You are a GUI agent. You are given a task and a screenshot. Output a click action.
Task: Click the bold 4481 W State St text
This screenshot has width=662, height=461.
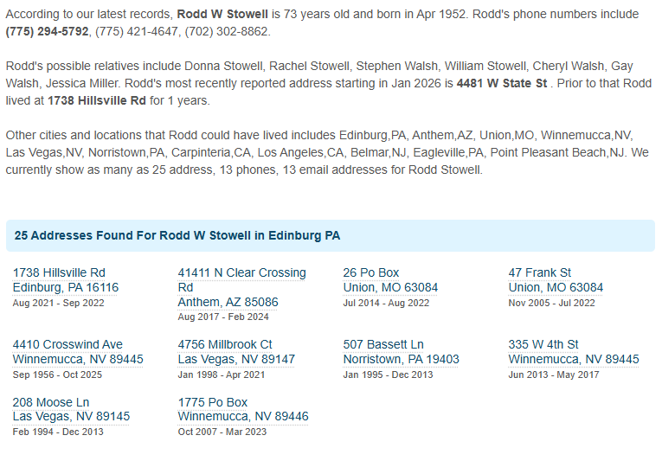click(502, 84)
